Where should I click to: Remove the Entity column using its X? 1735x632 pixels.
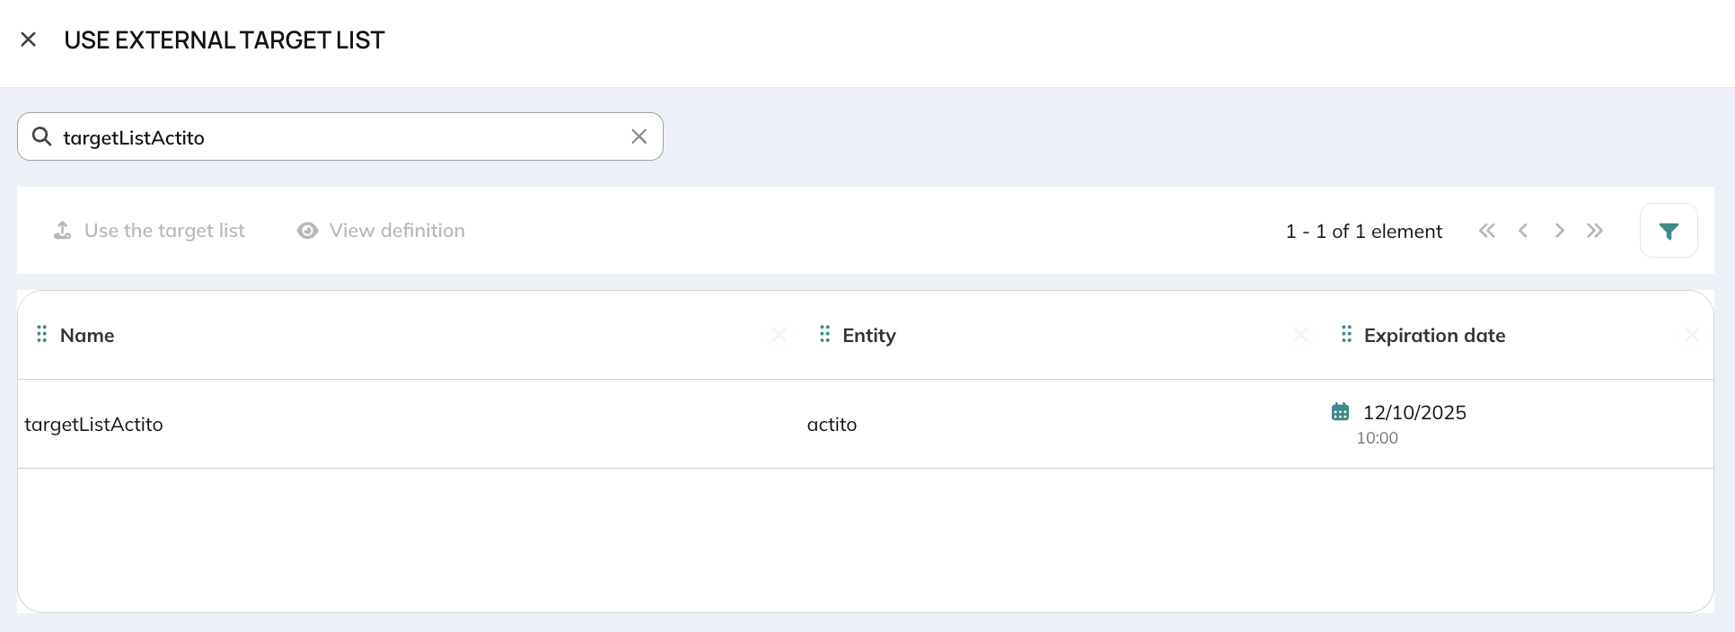(x=1300, y=335)
